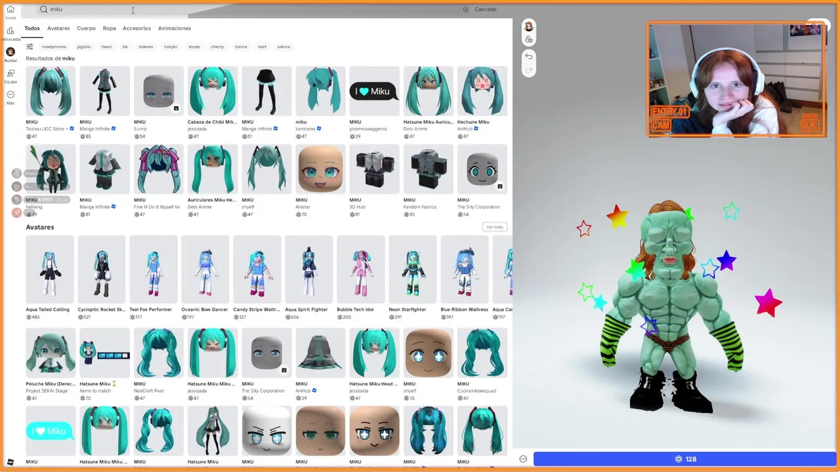Switch to the Avatares tab
This screenshot has width=840, height=472.
click(x=58, y=28)
